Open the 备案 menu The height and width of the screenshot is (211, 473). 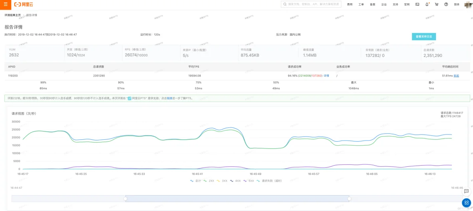point(373,4)
